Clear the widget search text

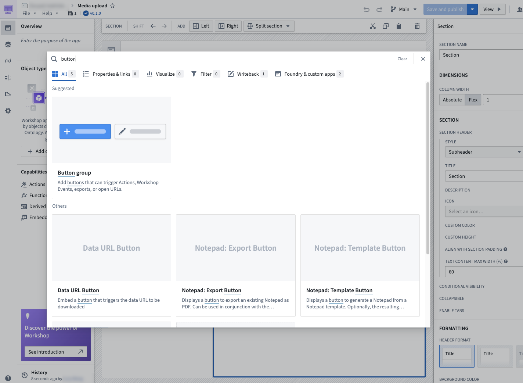click(402, 59)
